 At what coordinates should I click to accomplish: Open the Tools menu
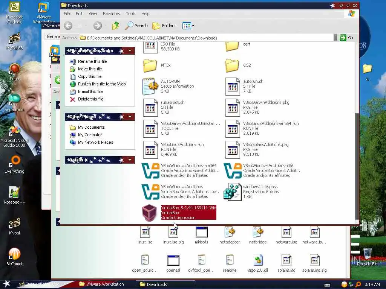[x=131, y=14]
